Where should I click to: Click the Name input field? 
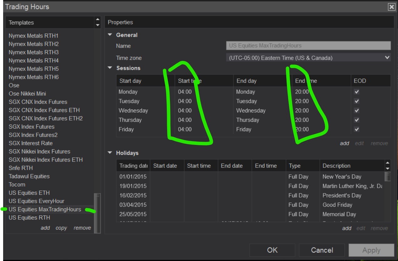(x=308, y=45)
